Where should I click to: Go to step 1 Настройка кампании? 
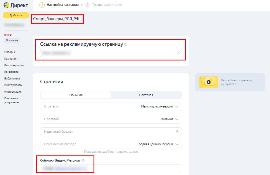click(x=59, y=5)
